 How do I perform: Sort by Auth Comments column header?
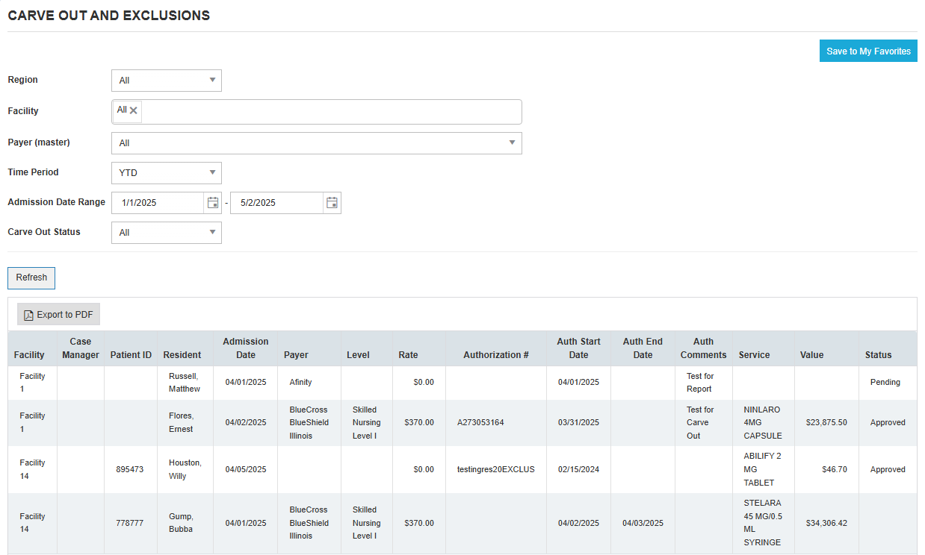click(703, 348)
